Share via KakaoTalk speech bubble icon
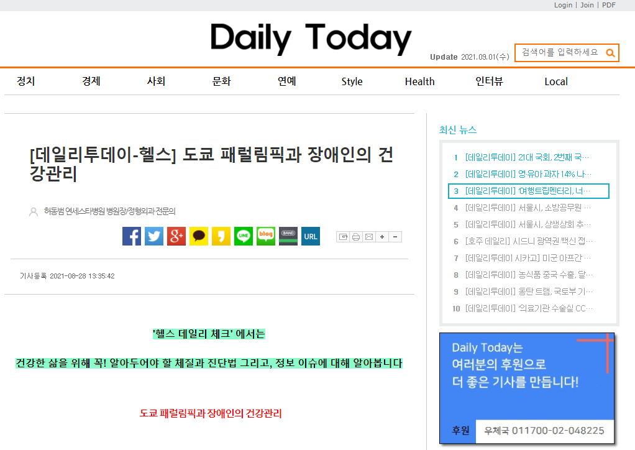 click(x=198, y=236)
